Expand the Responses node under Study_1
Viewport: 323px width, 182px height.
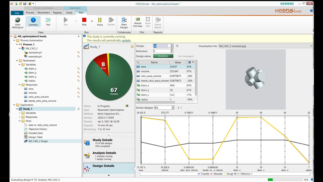pos(20,117)
